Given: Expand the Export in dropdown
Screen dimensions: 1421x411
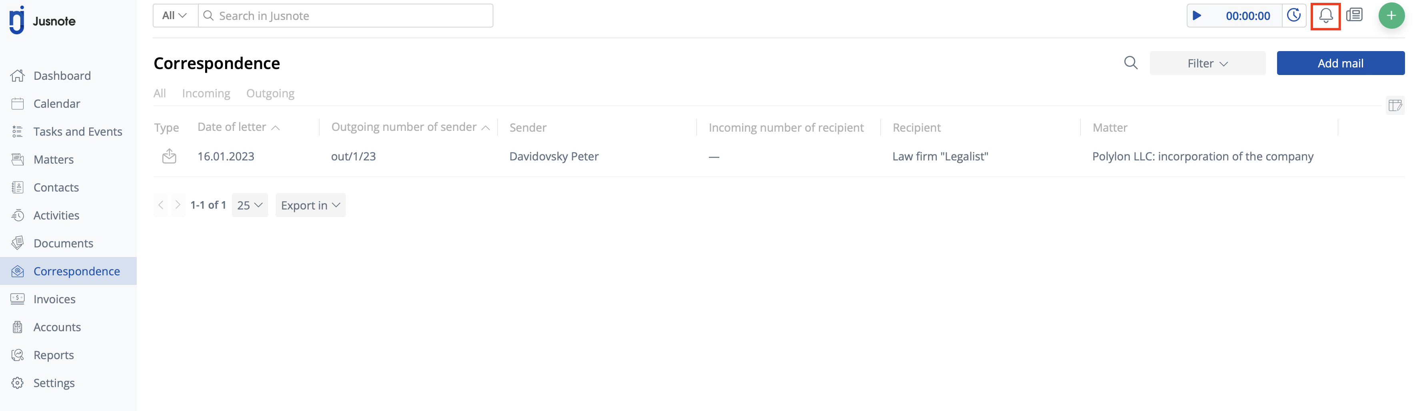Looking at the screenshot, I should click(x=311, y=205).
